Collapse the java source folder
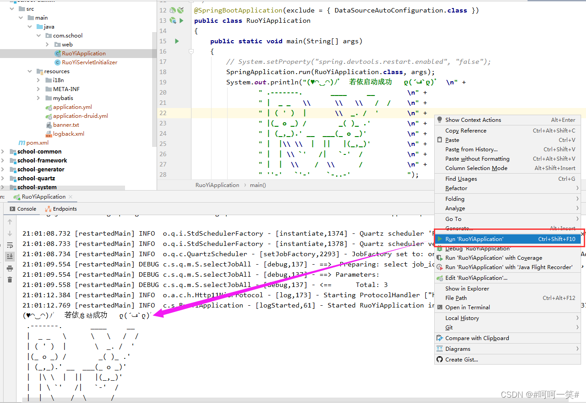The height and width of the screenshot is (403, 586). coord(29,27)
